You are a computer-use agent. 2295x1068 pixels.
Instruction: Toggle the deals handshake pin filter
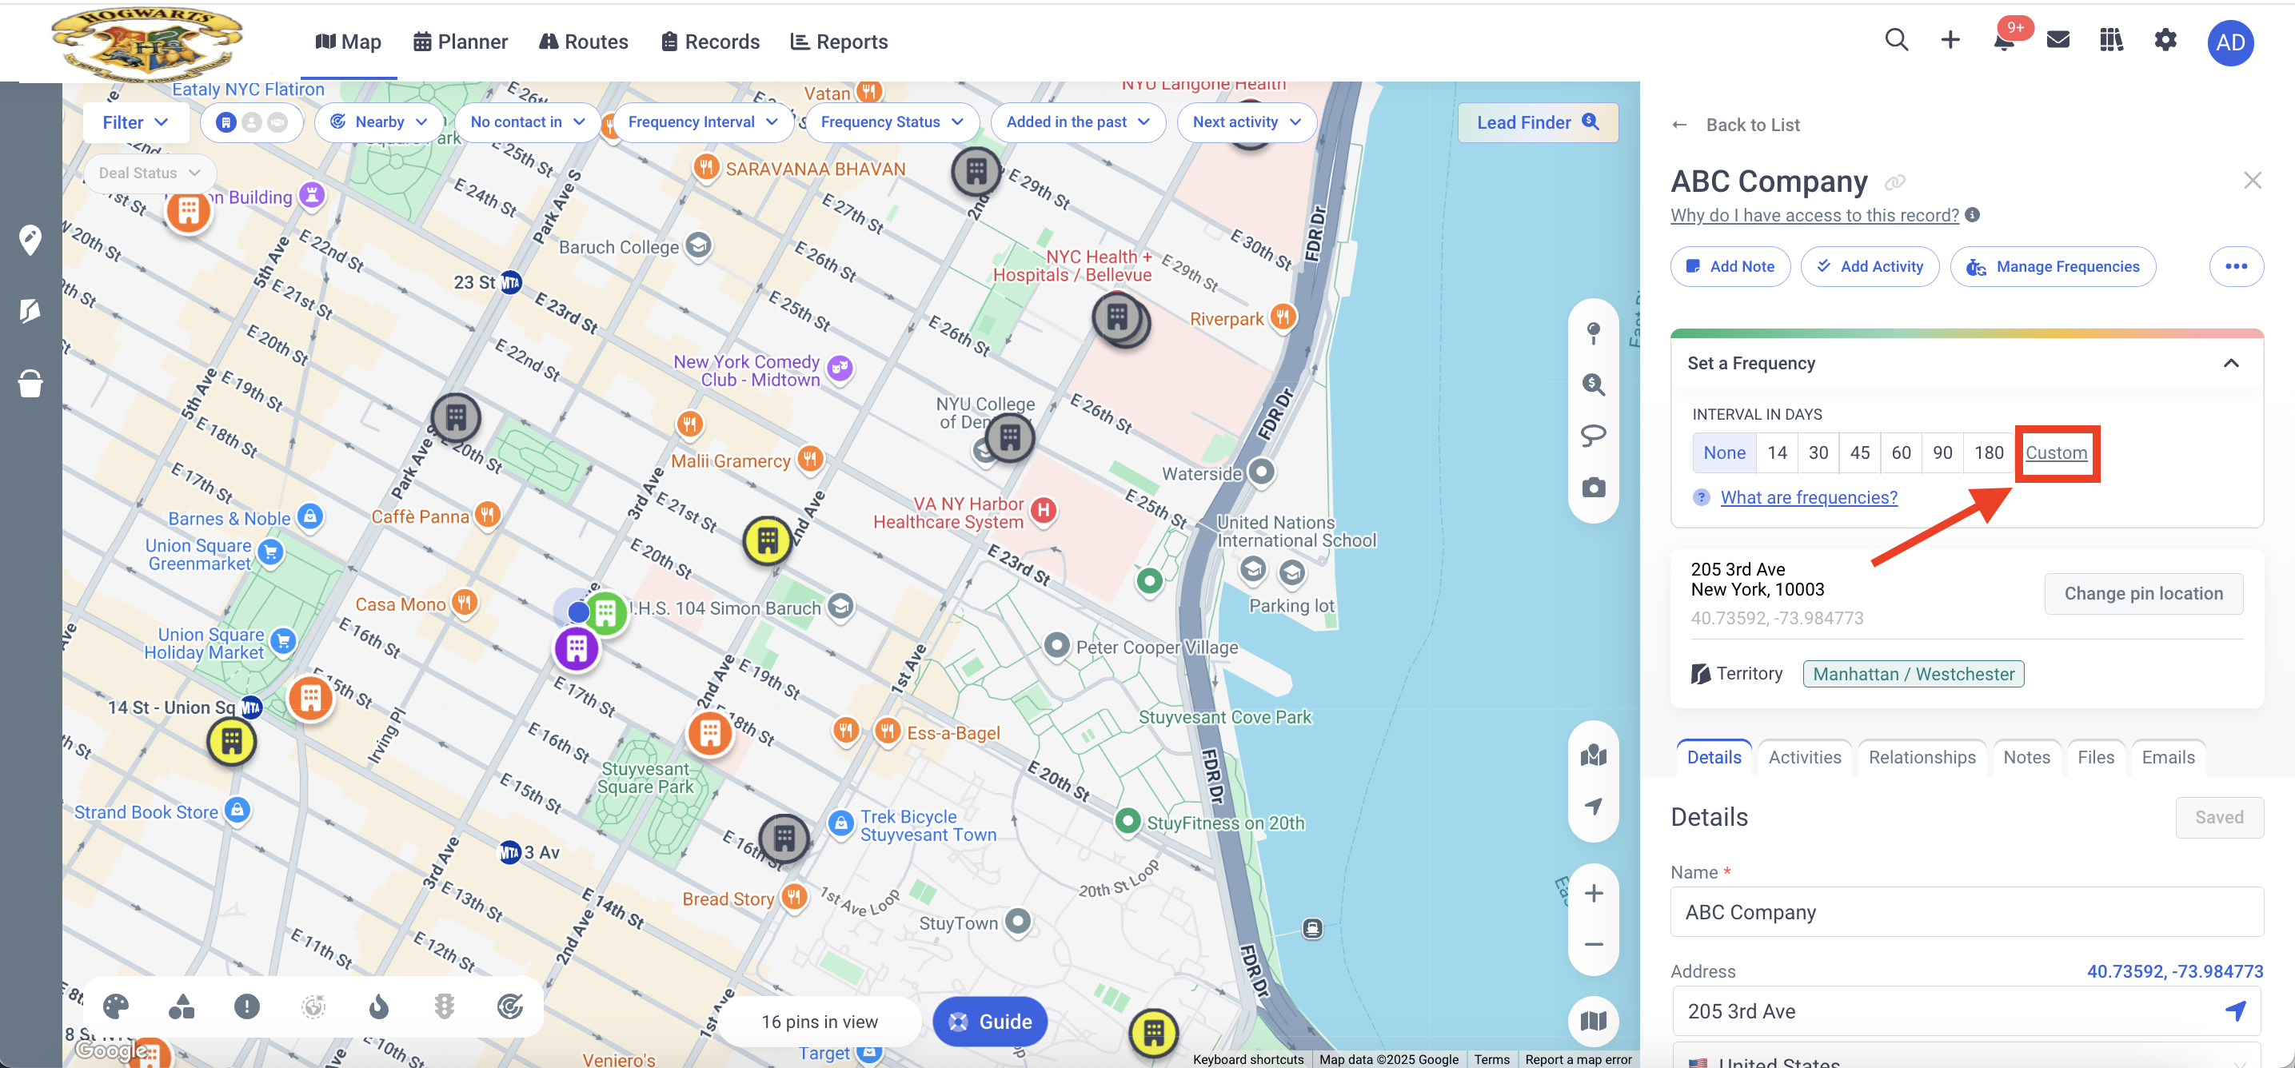[x=278, y=122]
